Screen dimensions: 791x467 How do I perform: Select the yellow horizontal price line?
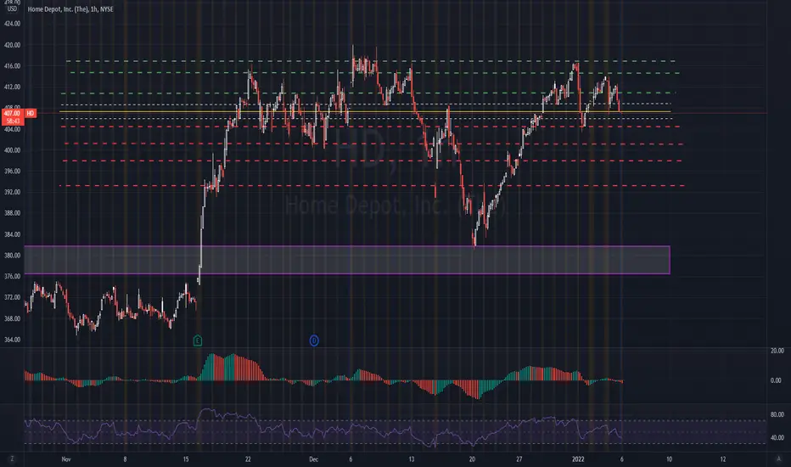coord(365,111)
